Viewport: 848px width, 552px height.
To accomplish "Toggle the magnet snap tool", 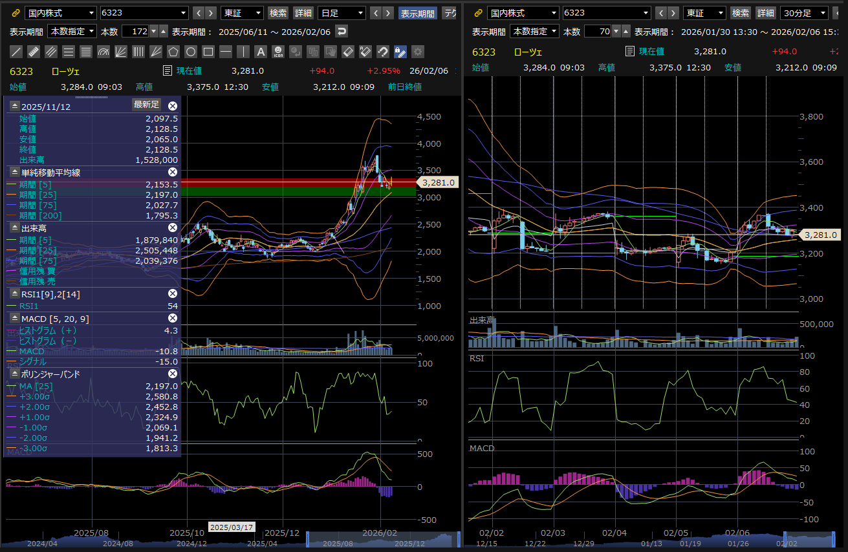I will [383, 52].
